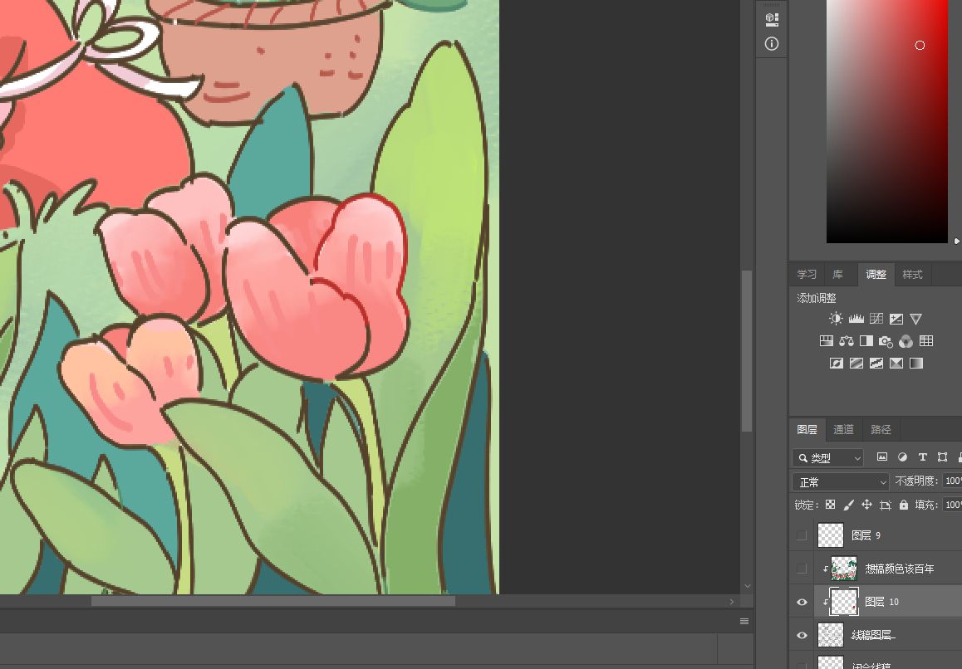
Task: Add a Brightness/Contrast adjustment layer
Action: (x=836, y=318)
